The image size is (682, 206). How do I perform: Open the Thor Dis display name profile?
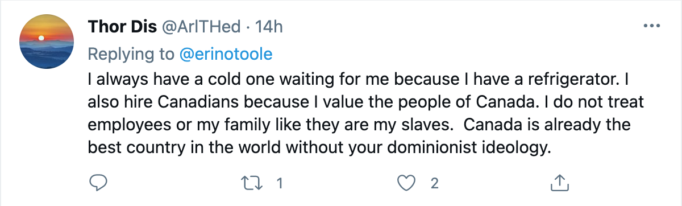122,26
